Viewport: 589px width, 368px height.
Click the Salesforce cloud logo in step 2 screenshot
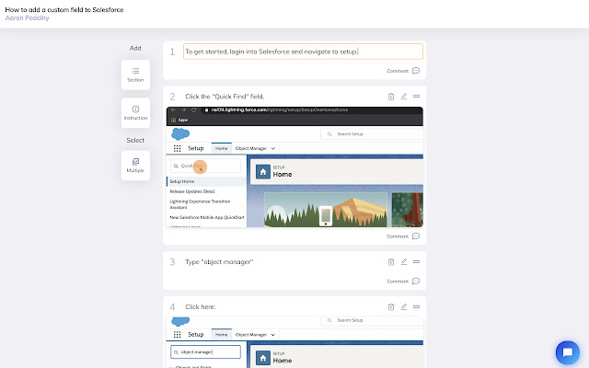click(180, 133)
